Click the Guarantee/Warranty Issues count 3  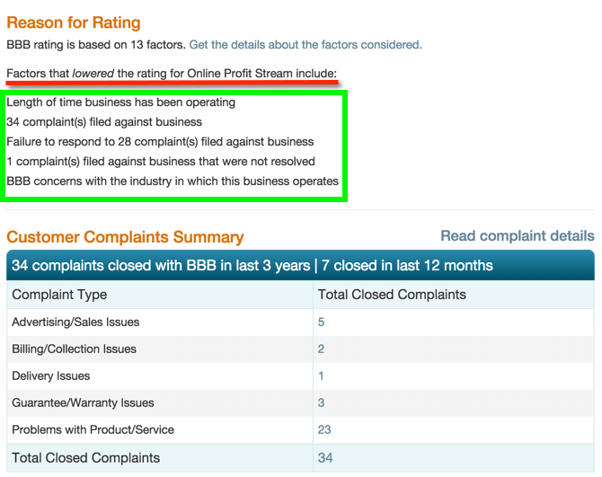click(321, 402)
